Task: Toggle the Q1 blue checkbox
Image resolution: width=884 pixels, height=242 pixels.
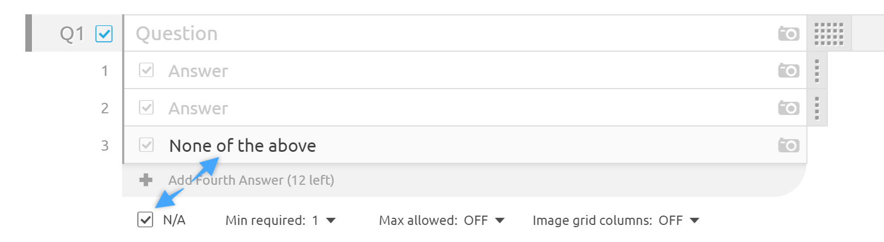Action: 104,34
